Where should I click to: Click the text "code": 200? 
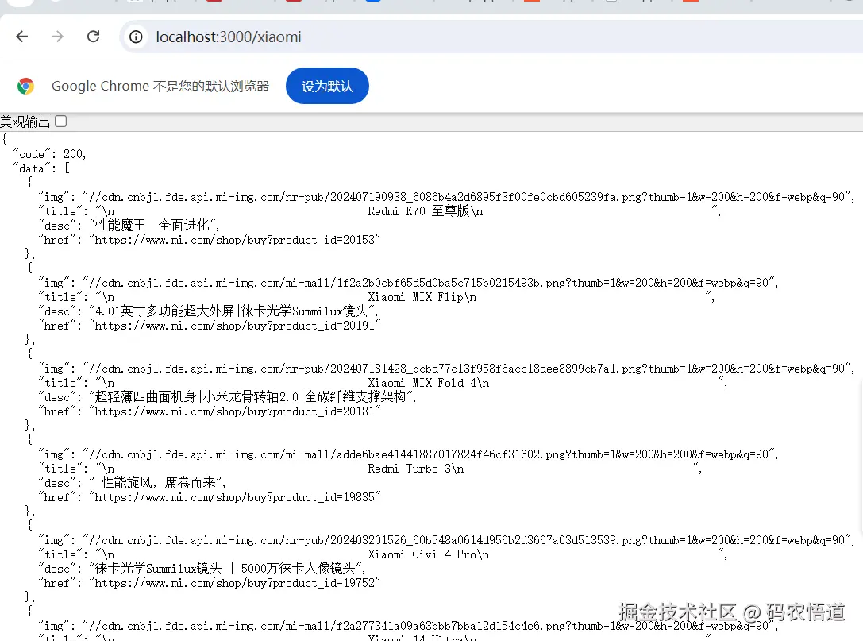[x=49, y=154]
